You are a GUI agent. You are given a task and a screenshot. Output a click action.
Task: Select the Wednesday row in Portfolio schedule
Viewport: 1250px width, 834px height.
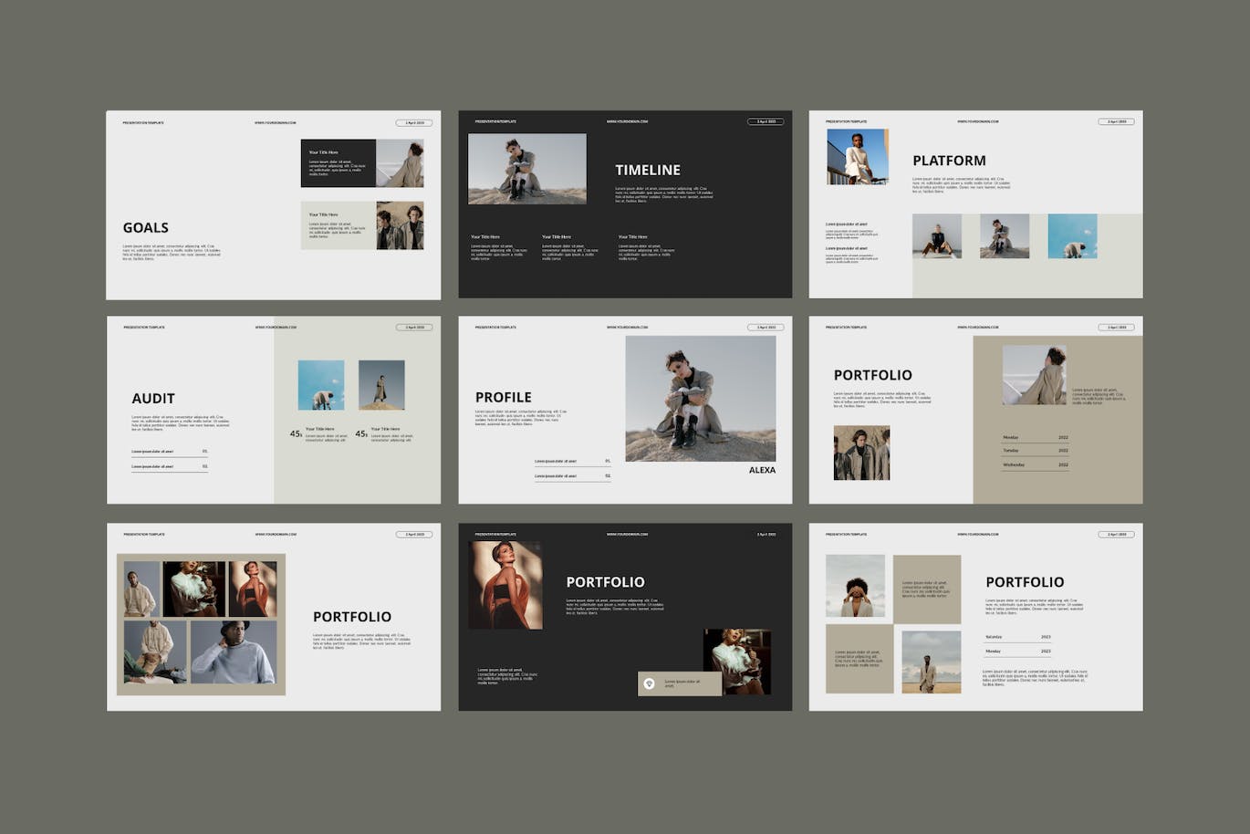(x=1035, y=464)
